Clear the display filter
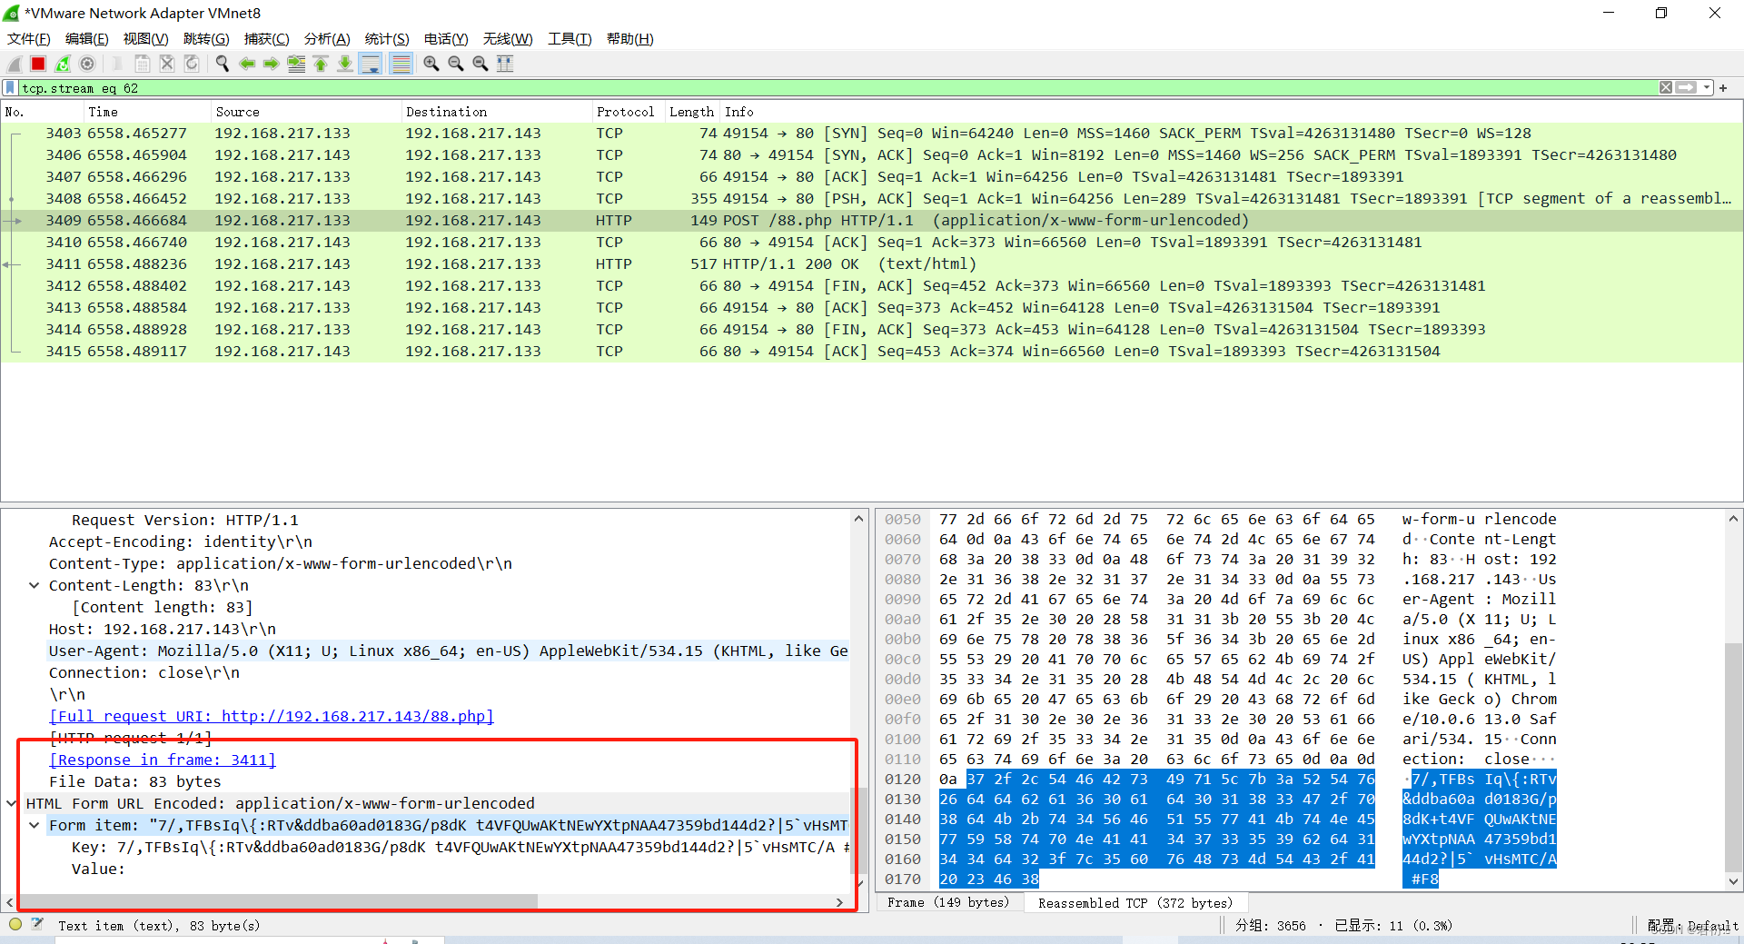 (1666, 88)
